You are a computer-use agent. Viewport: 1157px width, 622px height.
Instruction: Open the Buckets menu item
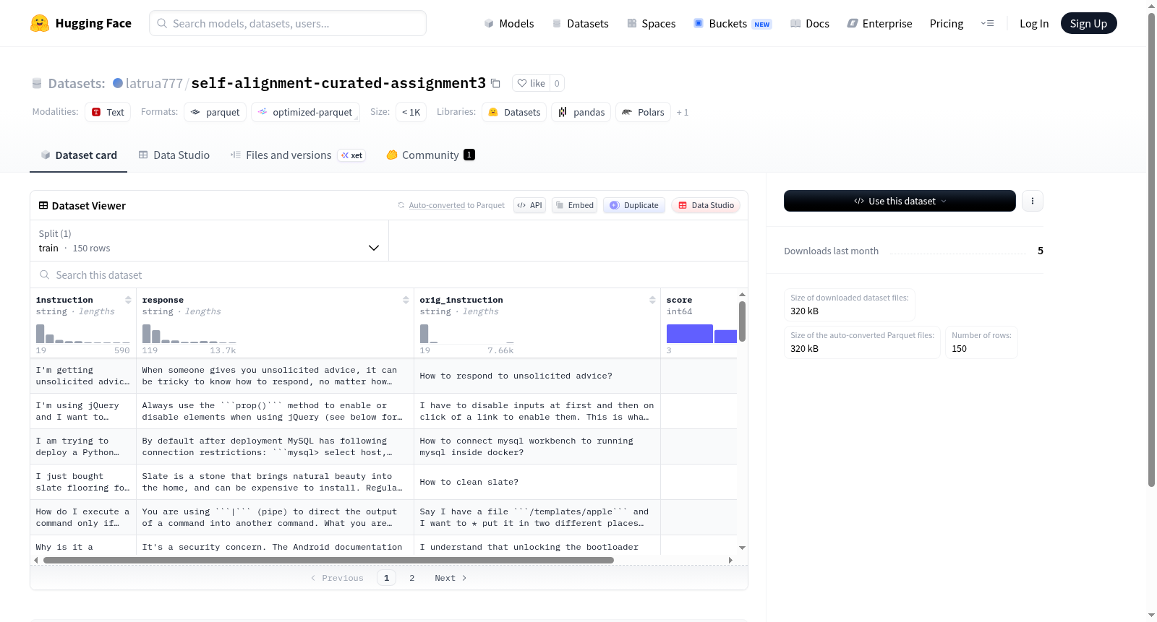pos(733,23)
